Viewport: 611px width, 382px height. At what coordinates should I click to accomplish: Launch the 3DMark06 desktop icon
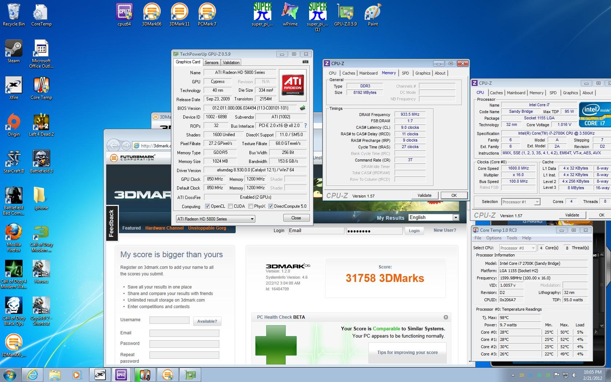(x=152, y=15)
